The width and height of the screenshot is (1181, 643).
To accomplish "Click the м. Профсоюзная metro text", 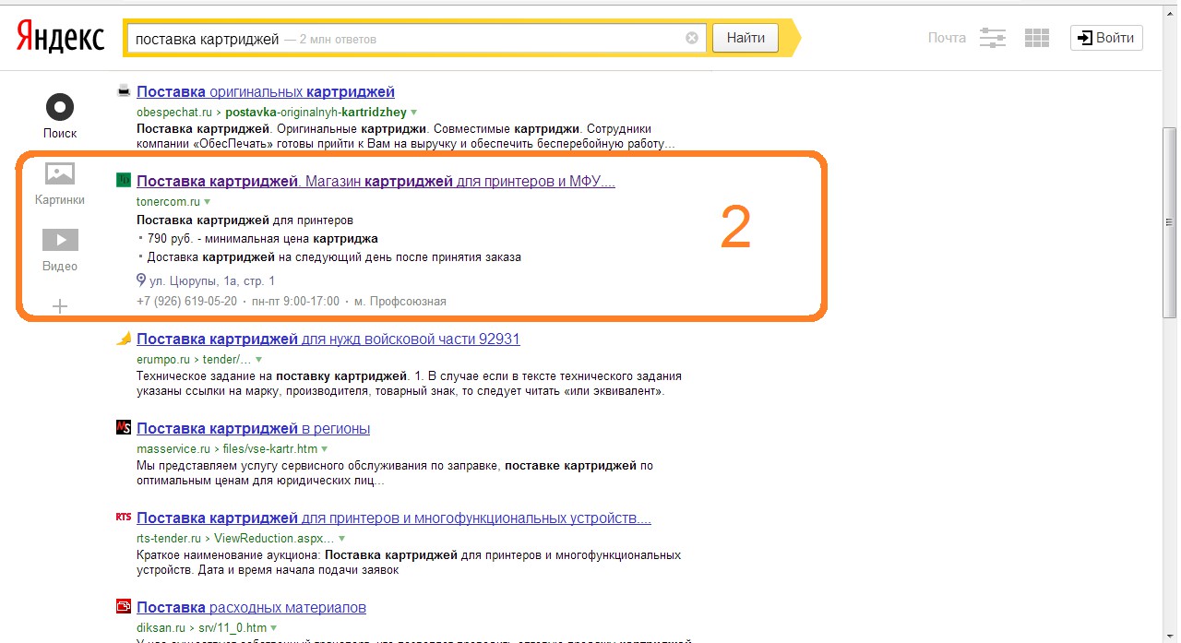I will tap(400, 302).
